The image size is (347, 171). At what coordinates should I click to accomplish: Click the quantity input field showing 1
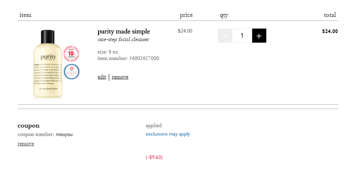pyautogui.click(x=242, y=35)
